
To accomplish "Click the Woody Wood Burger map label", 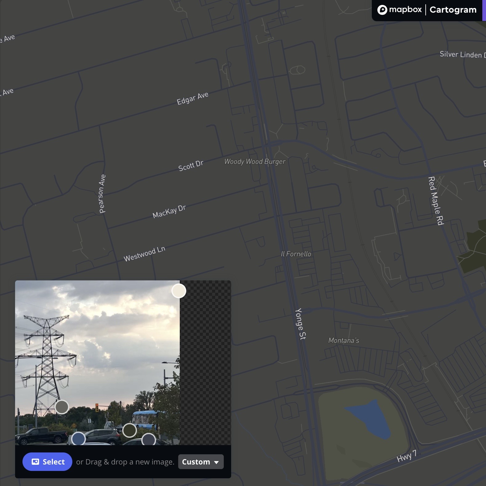I will pos(255,162).
